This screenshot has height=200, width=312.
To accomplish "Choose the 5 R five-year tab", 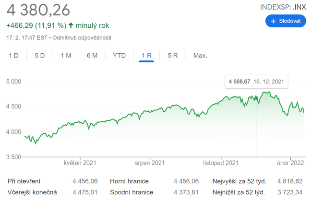I will pos(173,56).
